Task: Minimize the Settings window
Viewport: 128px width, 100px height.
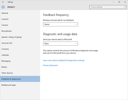Action: [113, 2]
